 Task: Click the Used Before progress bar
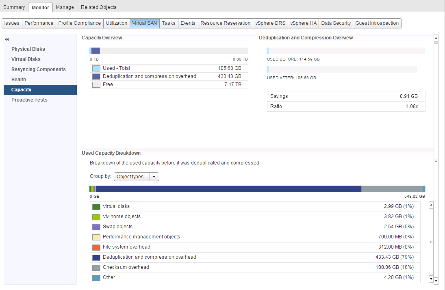coord(346,51)
